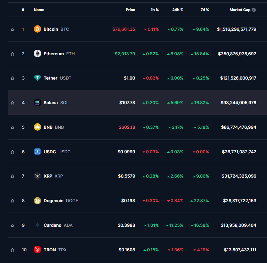Click Ethereum market cap $350,875,938,692

237,54
